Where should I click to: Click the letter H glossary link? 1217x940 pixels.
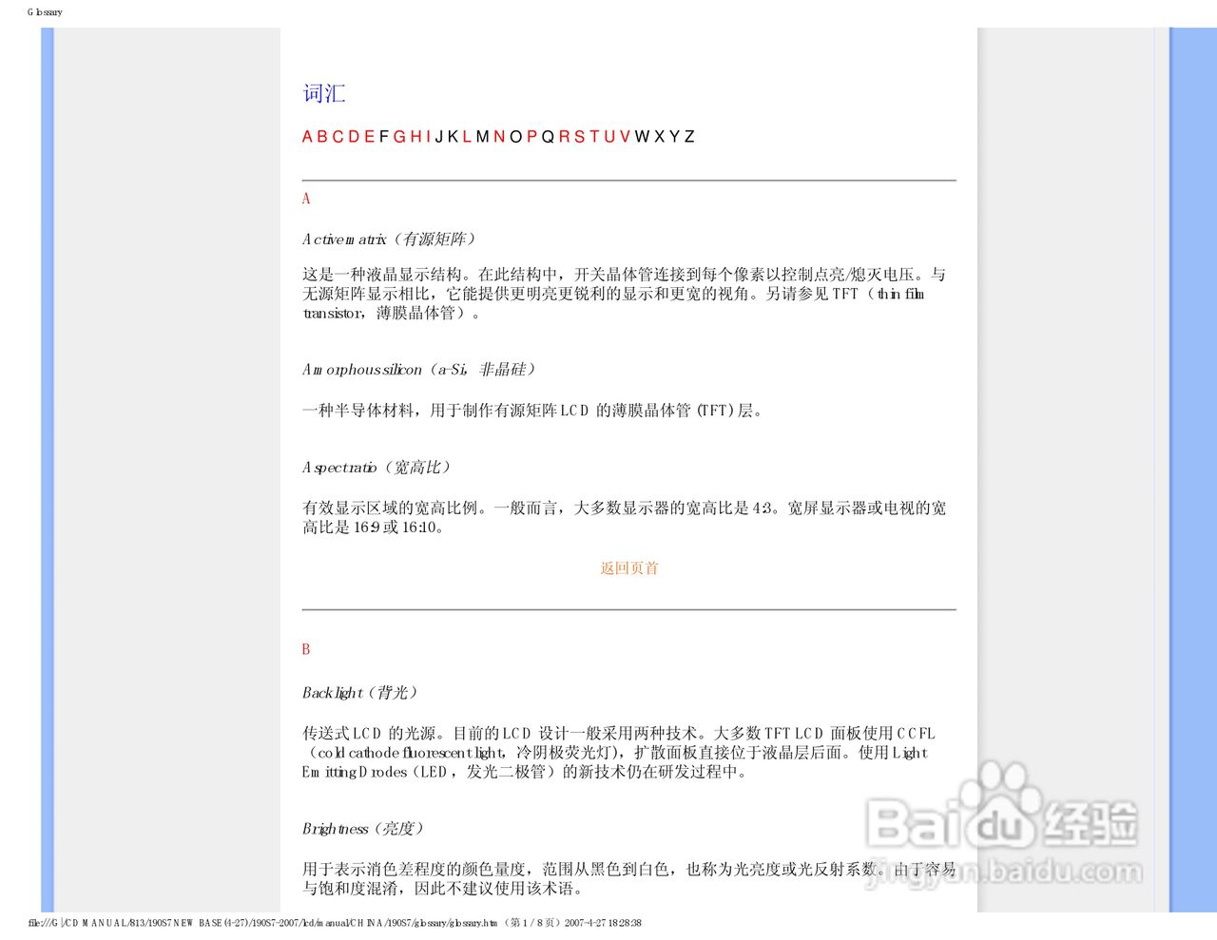click(415, 137)
